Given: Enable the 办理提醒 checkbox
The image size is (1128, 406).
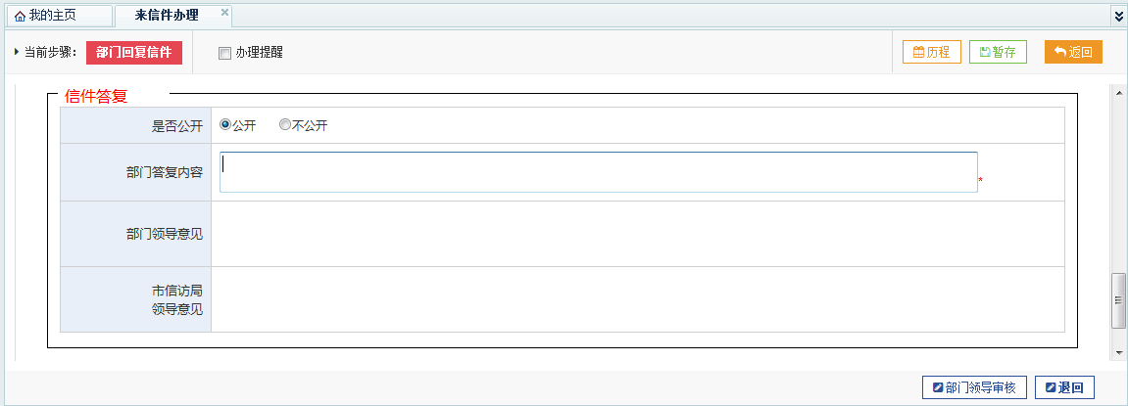Looking at the screenshot, I should (224, 53).
